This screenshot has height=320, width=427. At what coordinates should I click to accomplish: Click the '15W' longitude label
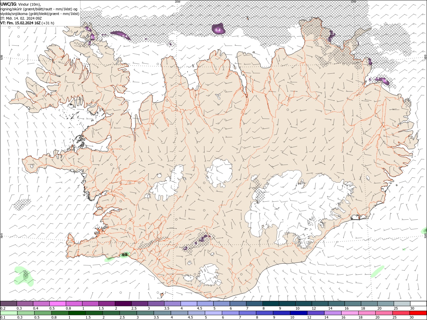353,2
